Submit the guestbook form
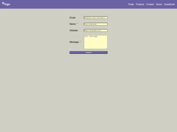This screenshot has width=177, height=132. coord(88,52)
